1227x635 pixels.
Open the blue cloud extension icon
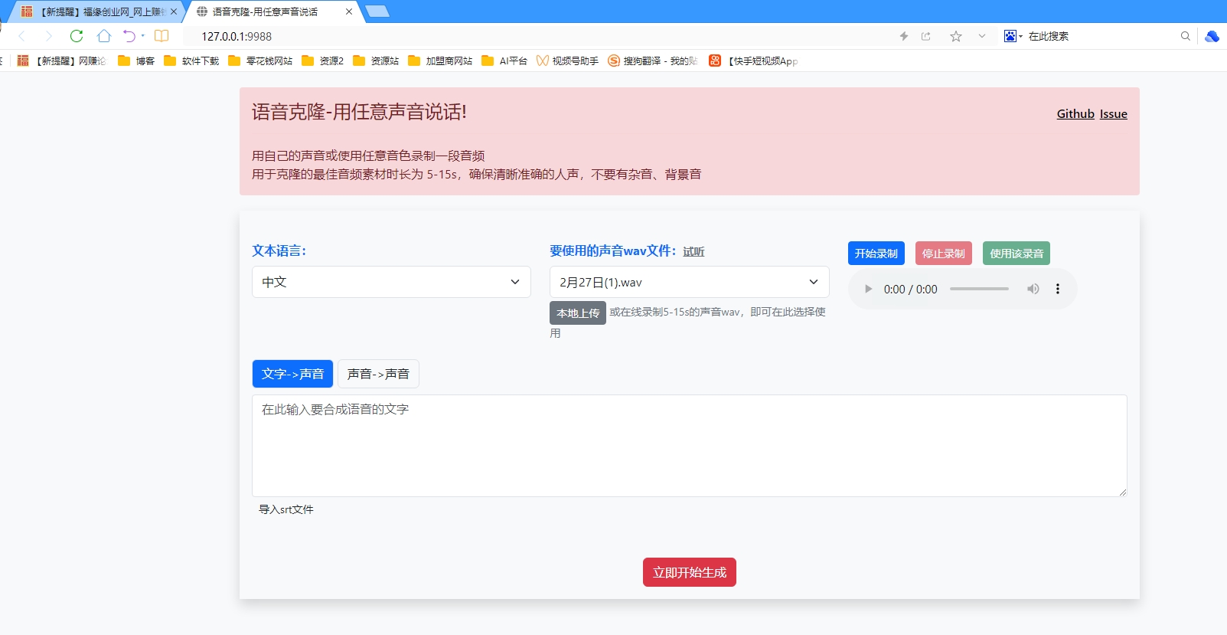tap(1212, 36)
